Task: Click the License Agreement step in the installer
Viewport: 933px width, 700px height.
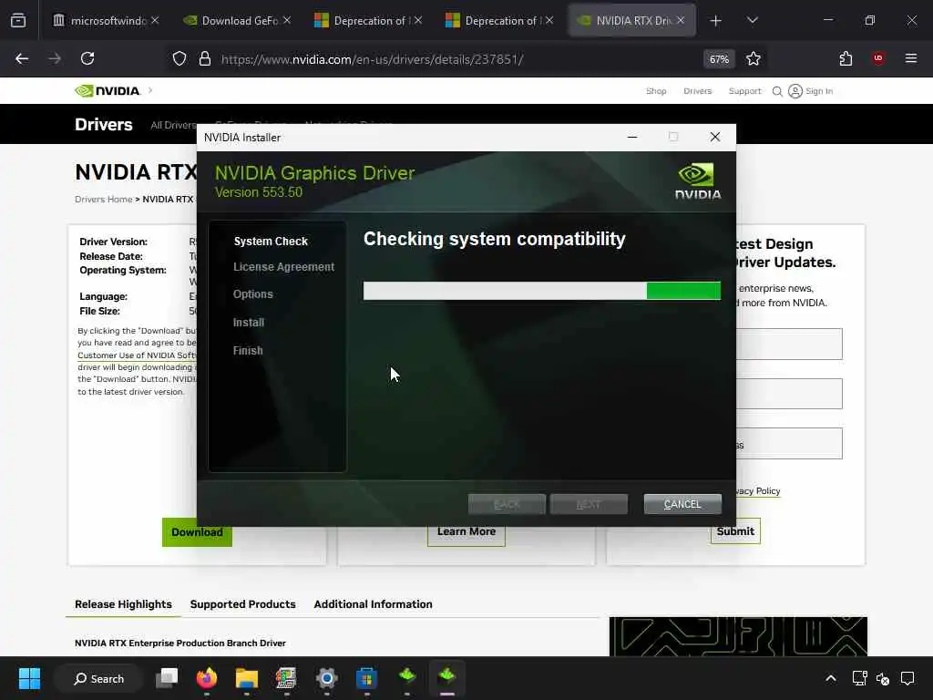Action: coord(284,267)
